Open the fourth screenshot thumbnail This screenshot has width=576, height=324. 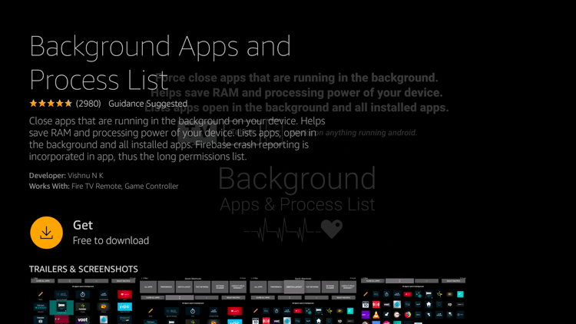click(x=413, y=301)
